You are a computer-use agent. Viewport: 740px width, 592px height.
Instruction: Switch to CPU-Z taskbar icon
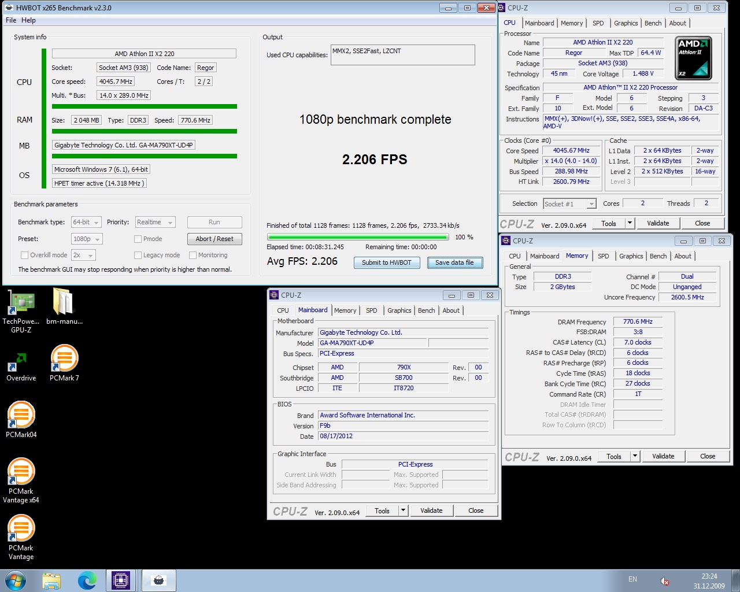click(x=121, y=580)
